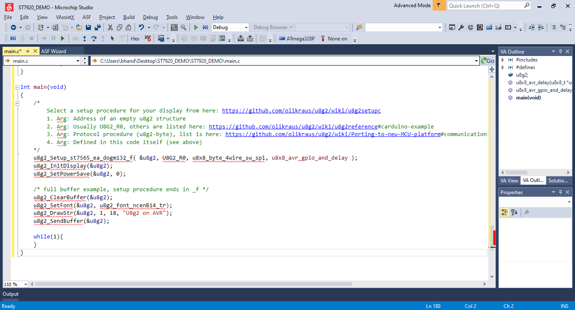Collapse the main function outlining box
The height and width of the screenshot is (310, 575).
[17, 87]
